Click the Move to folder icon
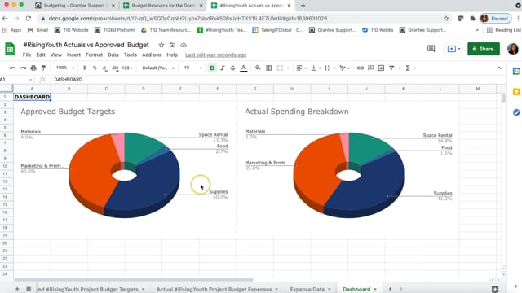This screenshot has height=293, width=522. click(x=172, y=45)
